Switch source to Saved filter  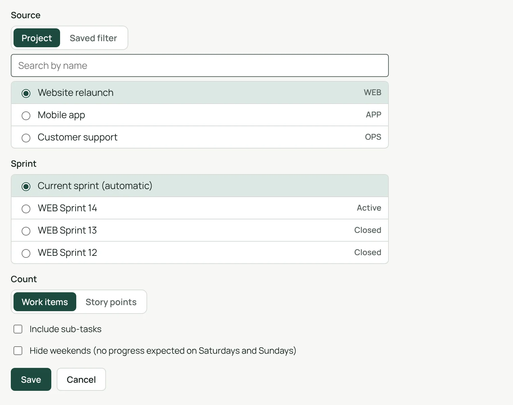[93, 38]
